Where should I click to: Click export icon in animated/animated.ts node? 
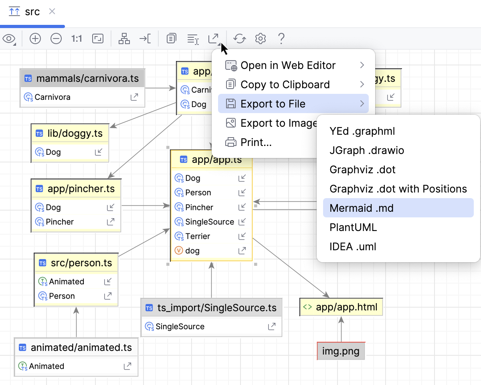pyautogui.click(x=127, y=366)
